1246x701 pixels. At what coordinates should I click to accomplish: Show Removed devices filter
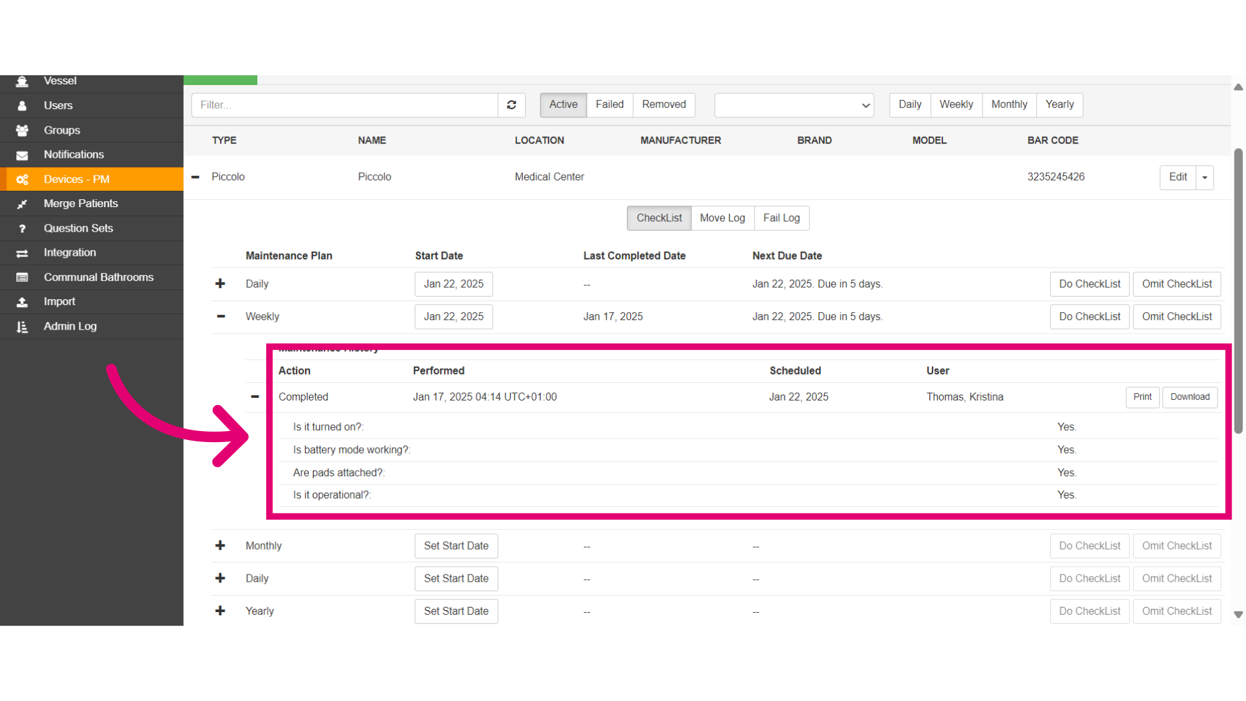[x=663, y=105]
